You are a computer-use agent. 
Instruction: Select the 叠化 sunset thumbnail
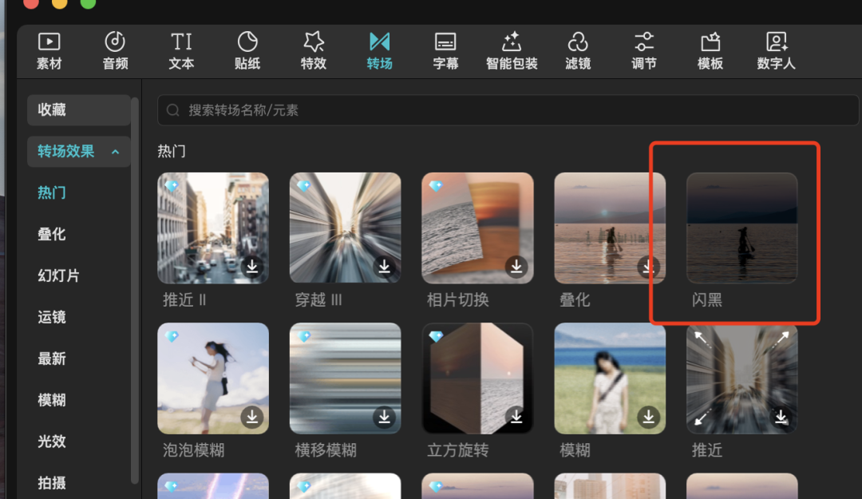tap(610, 228)
